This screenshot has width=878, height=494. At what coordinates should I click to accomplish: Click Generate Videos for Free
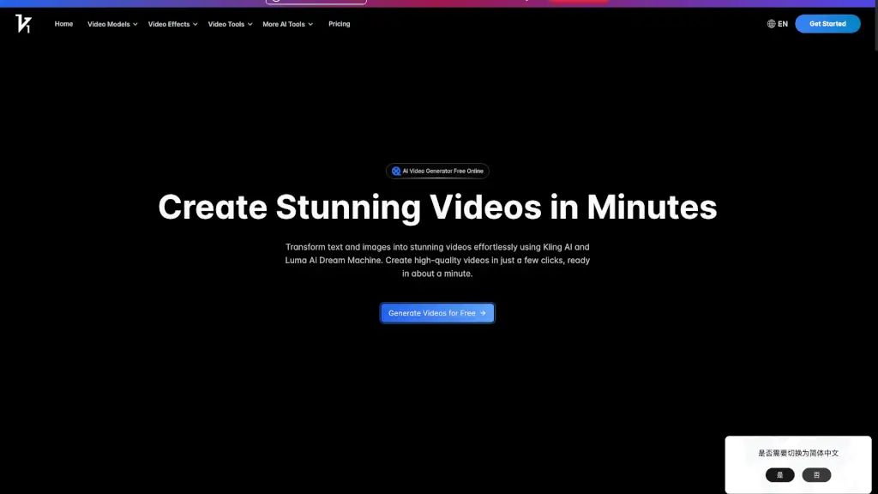(x=437, y=312)
